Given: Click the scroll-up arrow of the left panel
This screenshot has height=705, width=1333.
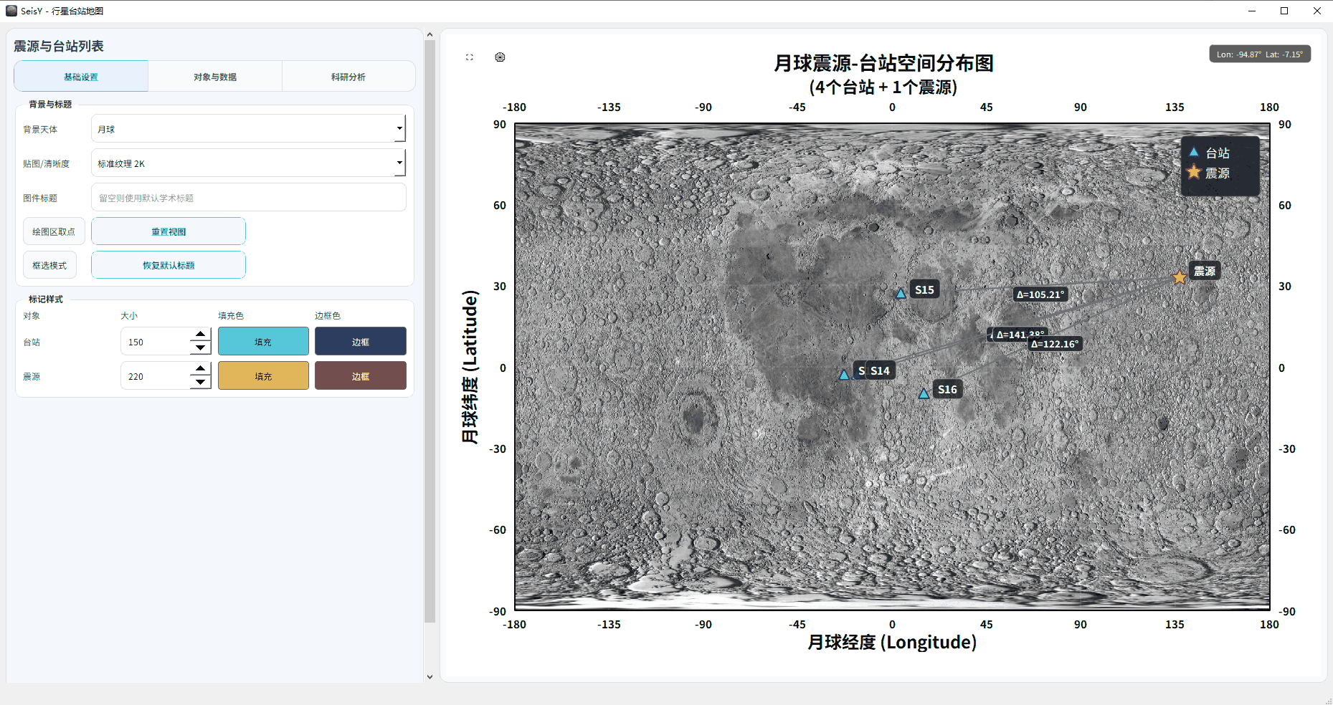Looking at the screenshot, I should click(430, 34).
